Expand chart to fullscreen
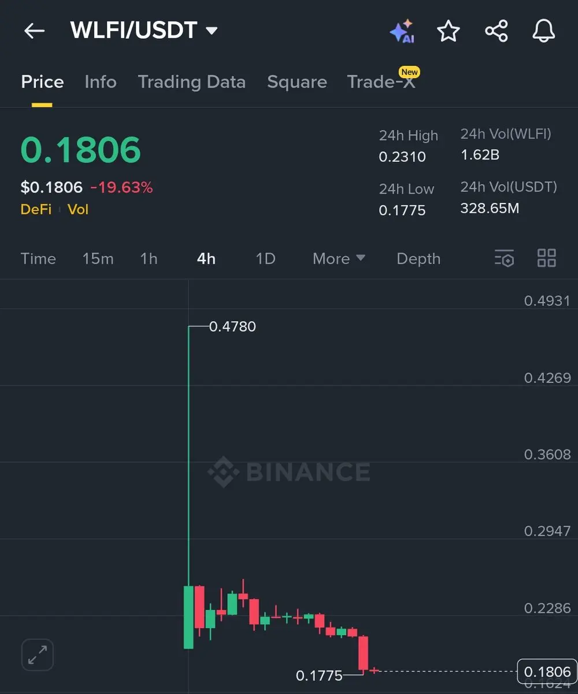 coord(38,655)
